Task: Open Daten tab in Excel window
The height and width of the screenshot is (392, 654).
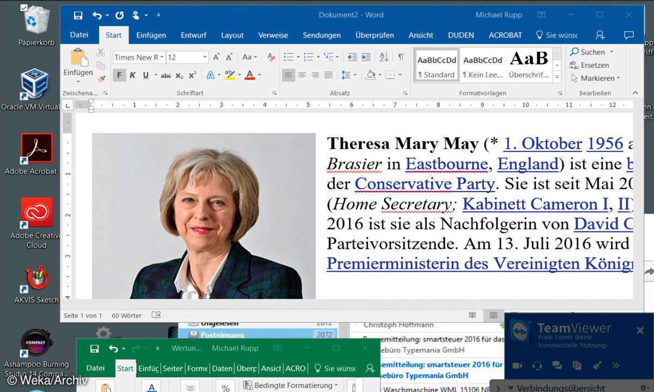Action: pos(222,368)
